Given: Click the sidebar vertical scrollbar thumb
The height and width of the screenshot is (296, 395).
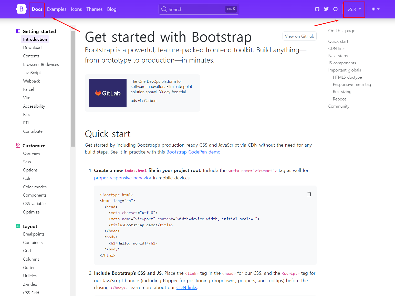Looking at the screenshot, I should (x=73, y=89).
